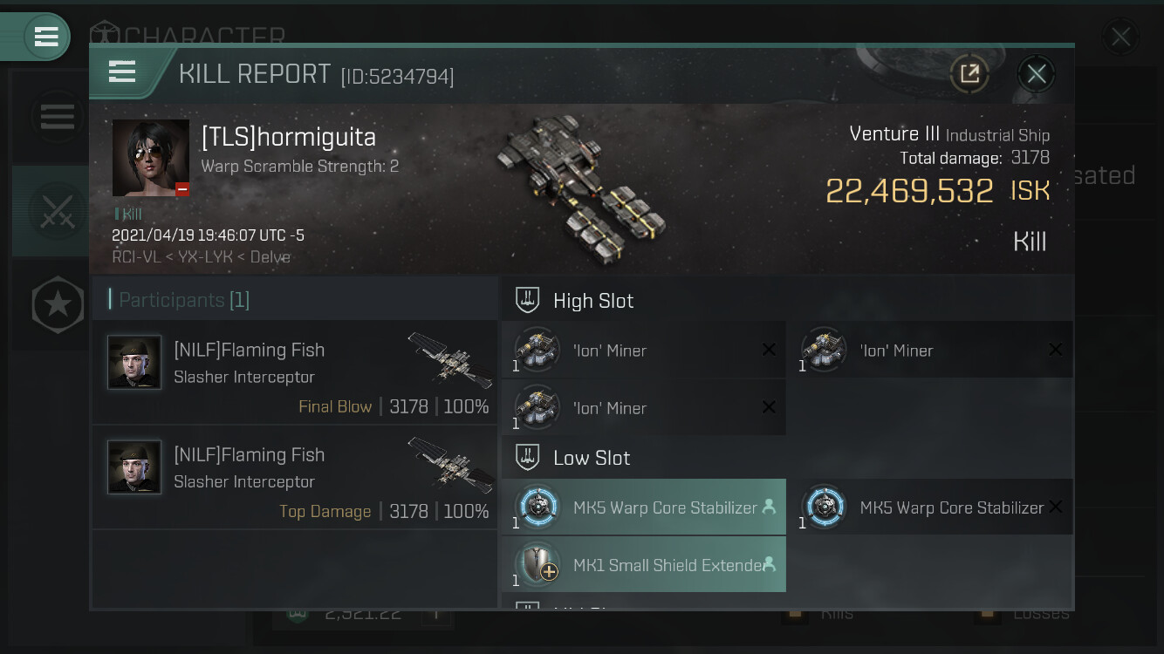Tap the High Slot shield icon
This screenshot has height=654, width=1164.
(527, 300)
